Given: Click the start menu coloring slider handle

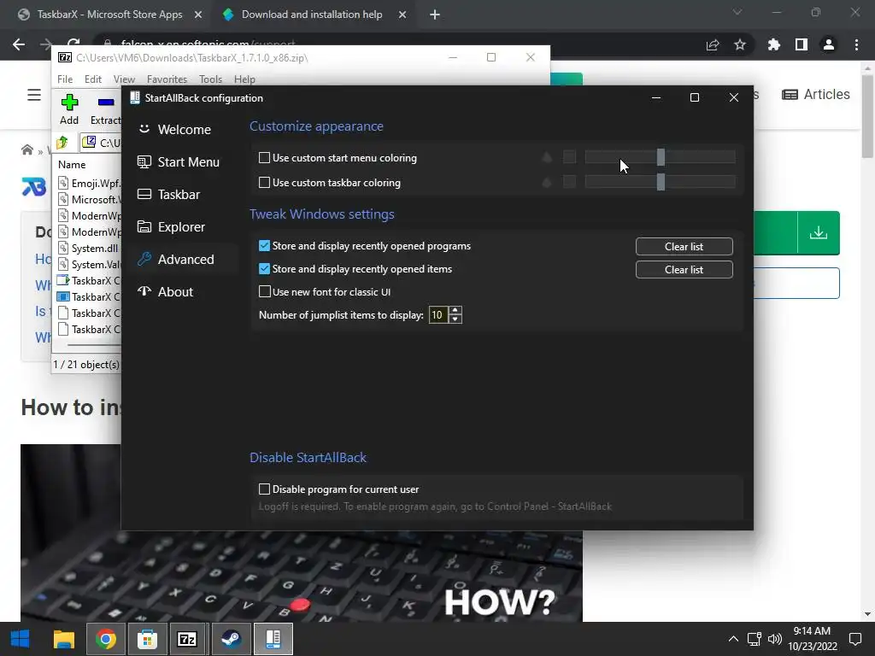Looking at the screenshot, I should click(661, 157).
